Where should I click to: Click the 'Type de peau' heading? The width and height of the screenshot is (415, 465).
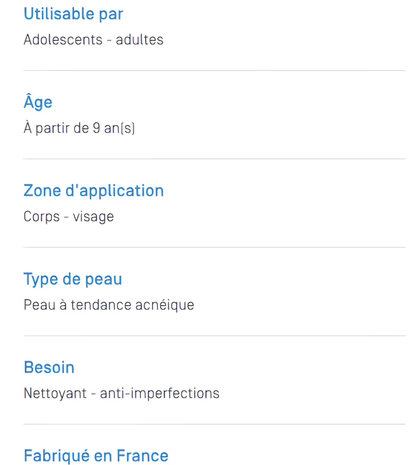[x=73, y=279]
